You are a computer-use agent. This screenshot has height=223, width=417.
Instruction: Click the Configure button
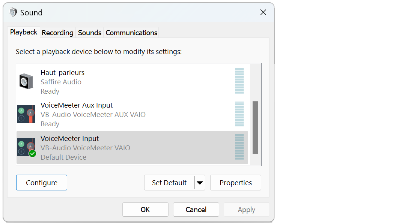(42, 183)
